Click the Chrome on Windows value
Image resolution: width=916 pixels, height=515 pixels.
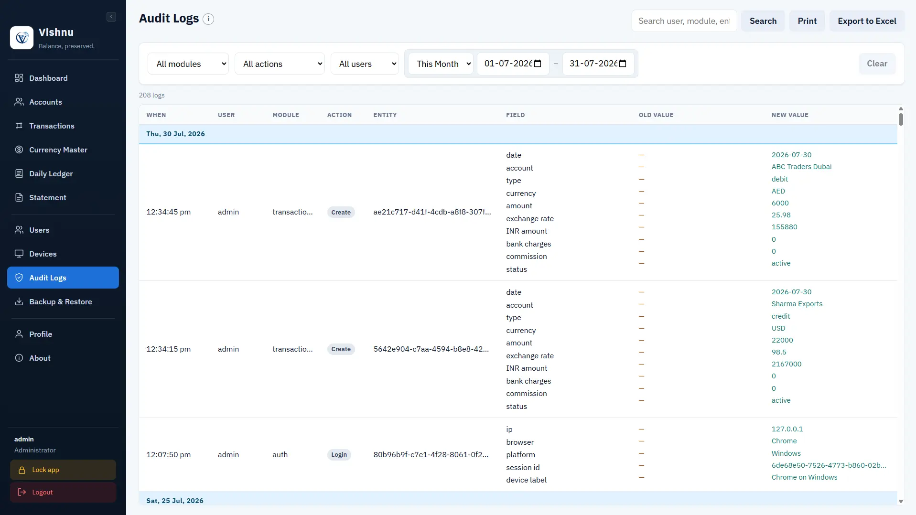(804, 477)
